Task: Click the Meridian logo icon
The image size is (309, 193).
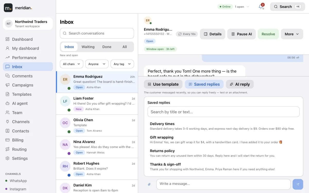Action: click(x=8, y=8)
